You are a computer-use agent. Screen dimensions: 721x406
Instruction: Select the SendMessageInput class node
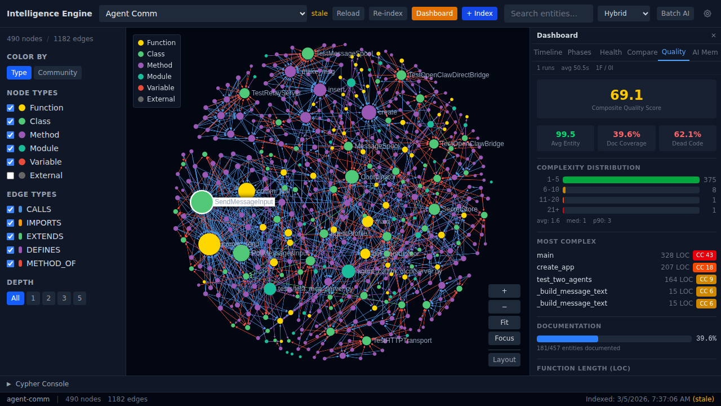click(202, 202)
